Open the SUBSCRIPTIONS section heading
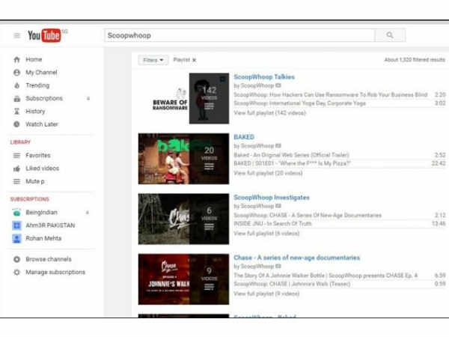 click(30, 199)
